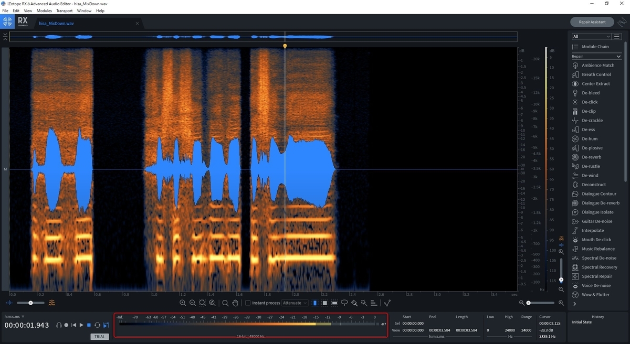The image size is (630, 344).
Task: Open the Voice De-noise module
Action: pos(596,286)
